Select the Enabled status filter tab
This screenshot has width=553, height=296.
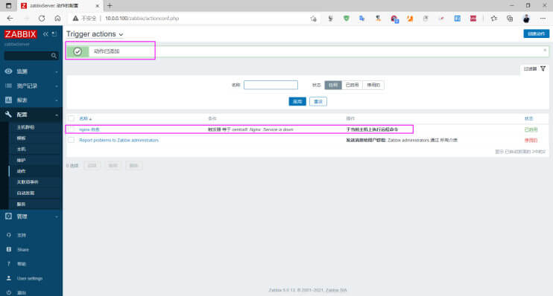coord(352,86)
